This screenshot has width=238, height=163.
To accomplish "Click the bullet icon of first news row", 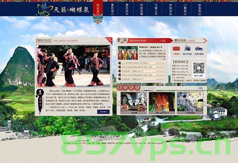I will click(x=119, y=63).
